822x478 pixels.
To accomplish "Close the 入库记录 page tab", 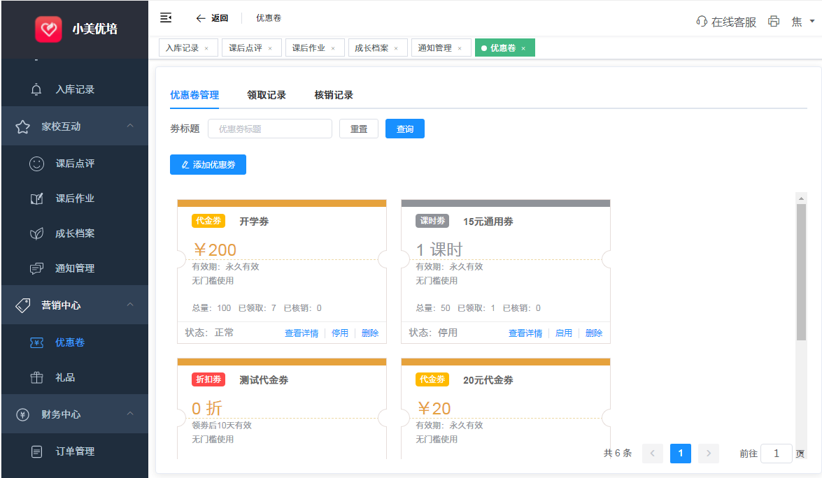I will click(206, 48).
